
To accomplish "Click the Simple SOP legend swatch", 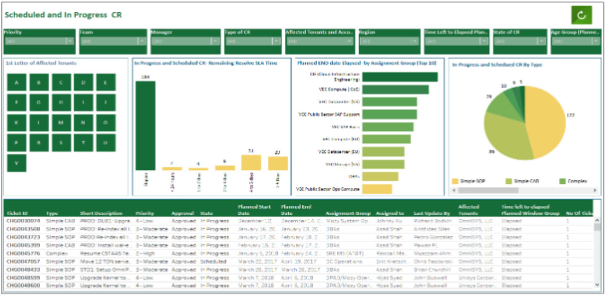I will (455, 181).
